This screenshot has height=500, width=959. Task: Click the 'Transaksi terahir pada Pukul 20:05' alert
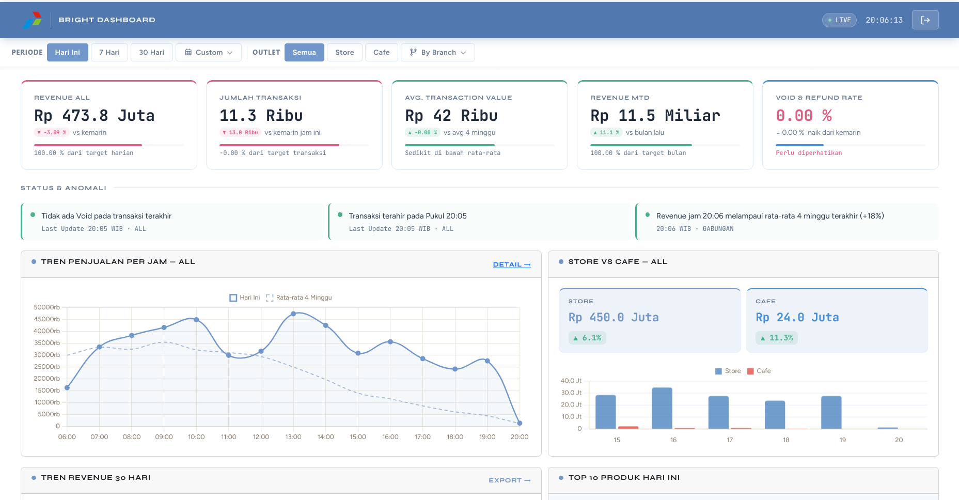click(x=480, y=222)
